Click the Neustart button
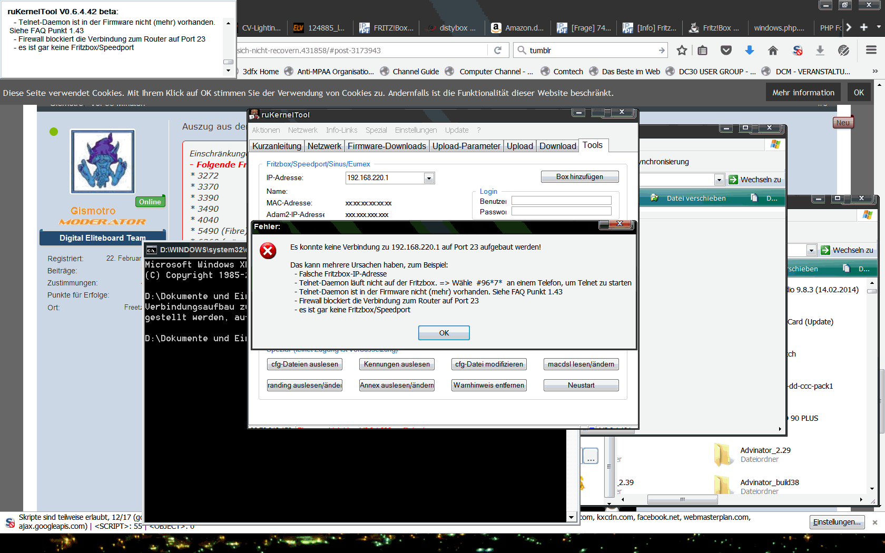 click(581, 386)
